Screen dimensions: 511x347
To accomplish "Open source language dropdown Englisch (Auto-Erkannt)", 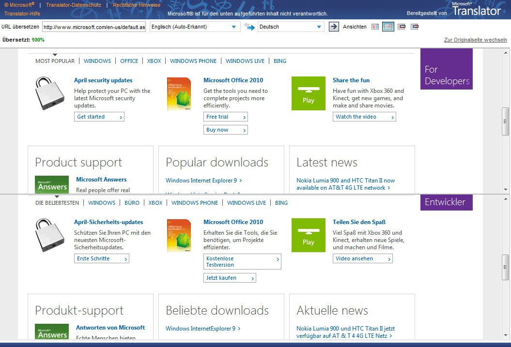I will pos(195,27).
